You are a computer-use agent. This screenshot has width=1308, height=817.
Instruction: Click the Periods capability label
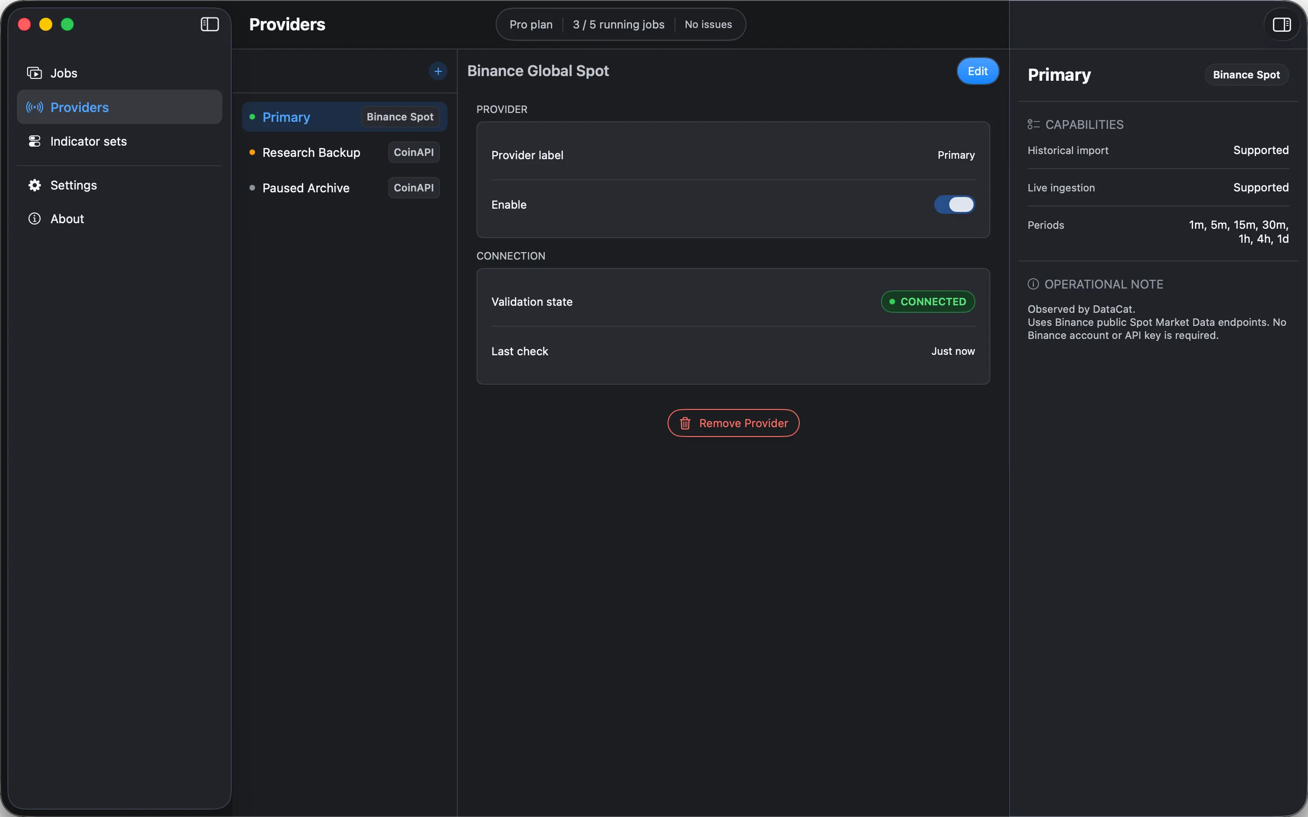(x=1045, y=225)
